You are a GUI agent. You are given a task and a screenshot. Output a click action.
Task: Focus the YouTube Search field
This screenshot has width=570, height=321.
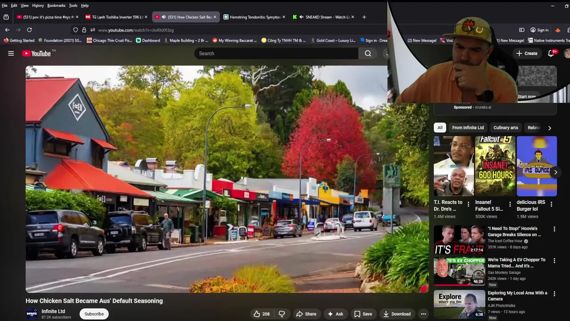(276, 53)
